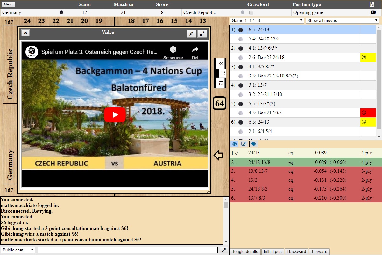The height and width of the screenshot is (255, 382).
Task: Click the YouTube icon beside Opening game
Action: click(x=372, y=12)
